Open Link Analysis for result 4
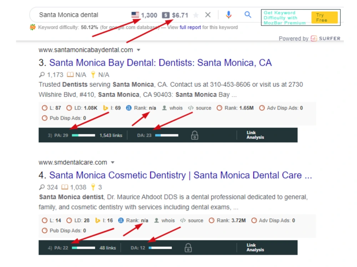 (255, 247)
